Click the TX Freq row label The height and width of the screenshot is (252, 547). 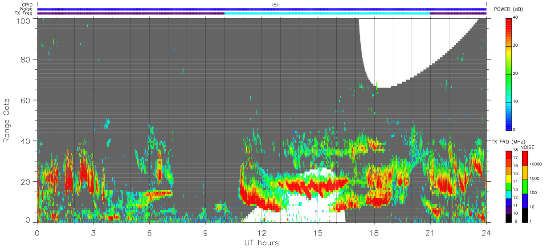24,13
